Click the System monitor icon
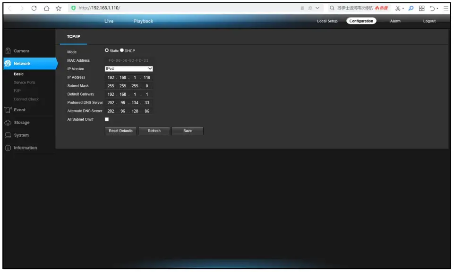The width and height of the screenshot is (454, 272). [8, 135]
